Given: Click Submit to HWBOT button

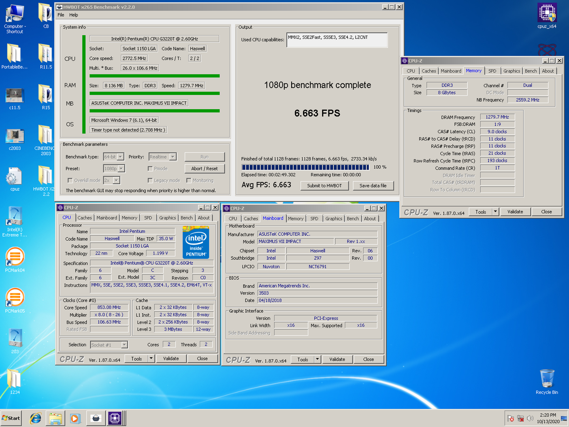Looking at the screenshot, I should coord(324,185).
